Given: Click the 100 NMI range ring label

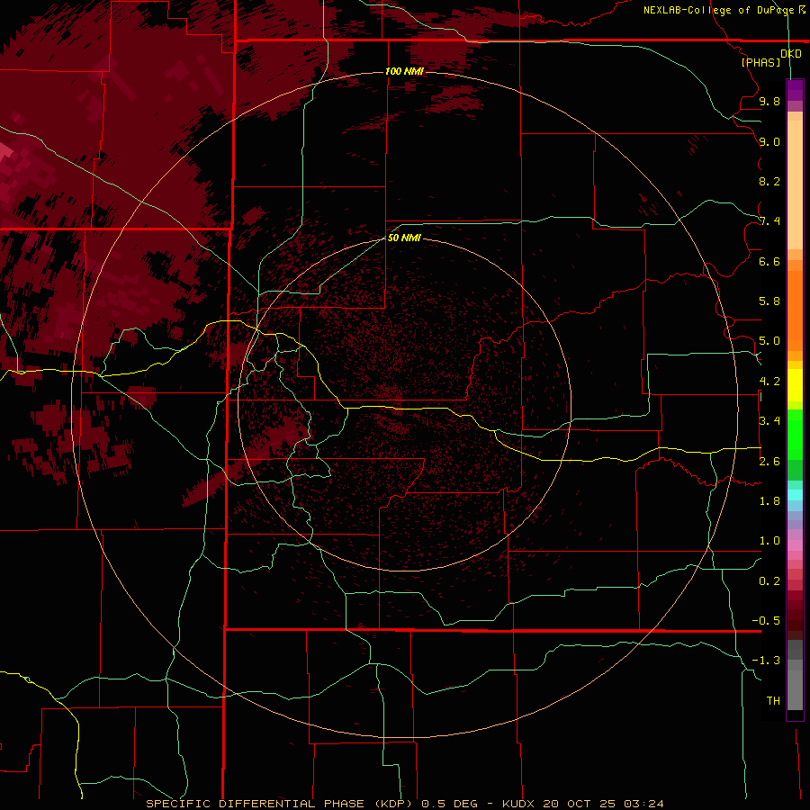Looking at the screenshot, I should (x=404, y=71).
